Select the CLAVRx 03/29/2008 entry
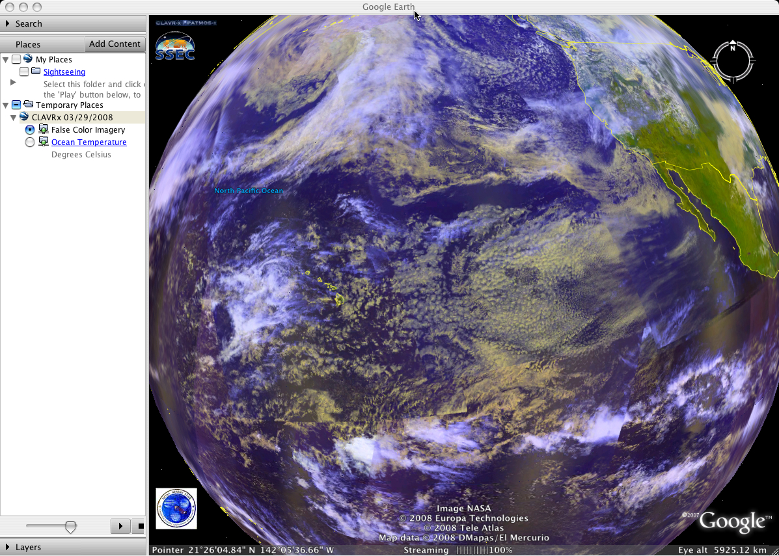 72,118
